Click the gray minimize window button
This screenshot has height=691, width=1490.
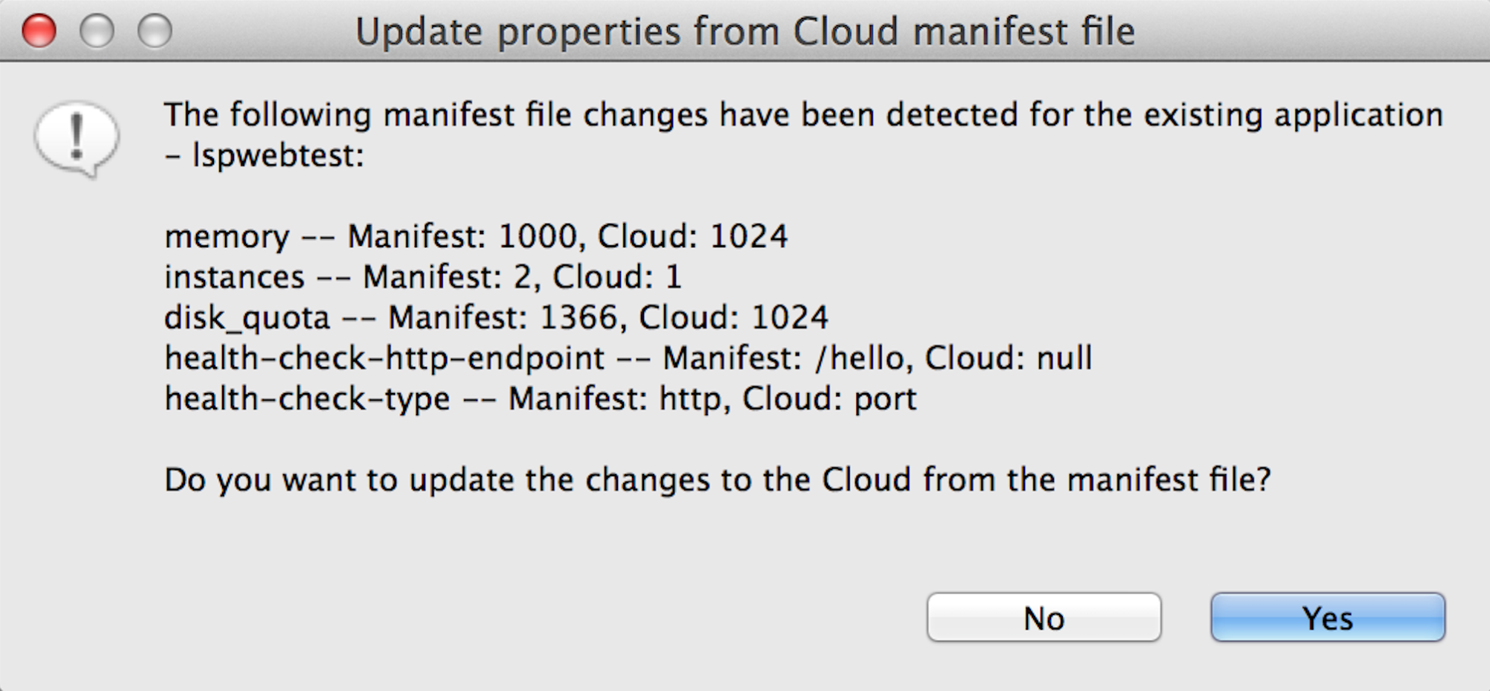[x=97, y=31]
